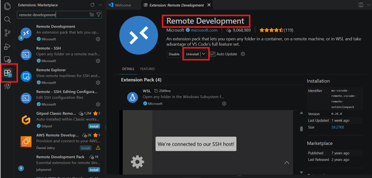The image size is (372, 178).
Task: Uninstall the Remote Development extension
Action: 192,54
